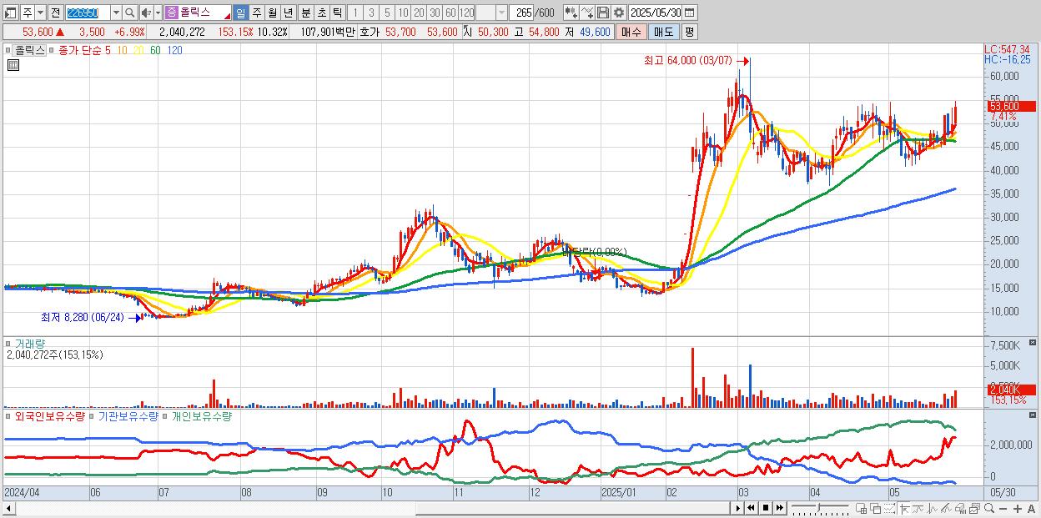The height and width of the screenshot is (518, 1041).
Task: Open chart settings gear icon
Action: (x=619, y=13)
